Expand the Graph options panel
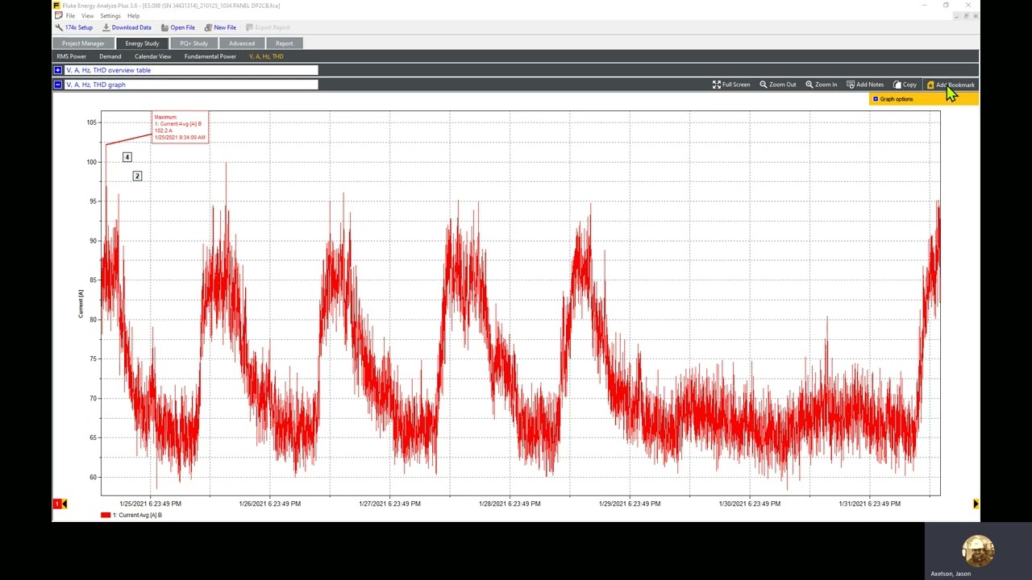The height and width of the screenshot is (580, 1032). (876, 99)
